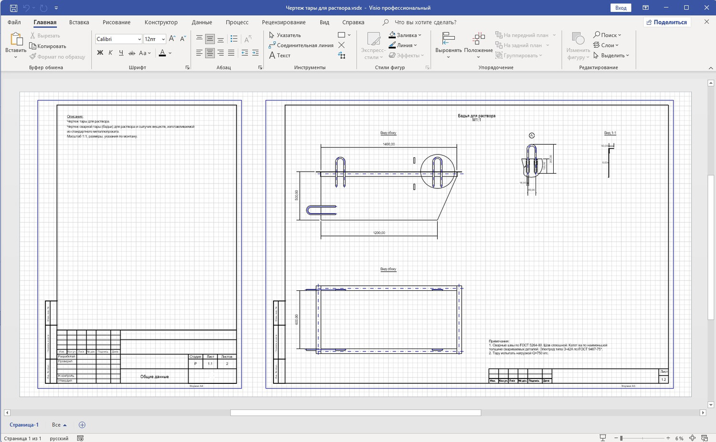Viewport: 716px width, 442px height.
Task: Click the 'Что вы хотите сделать?' search field
Action: (x=425, y=22)
